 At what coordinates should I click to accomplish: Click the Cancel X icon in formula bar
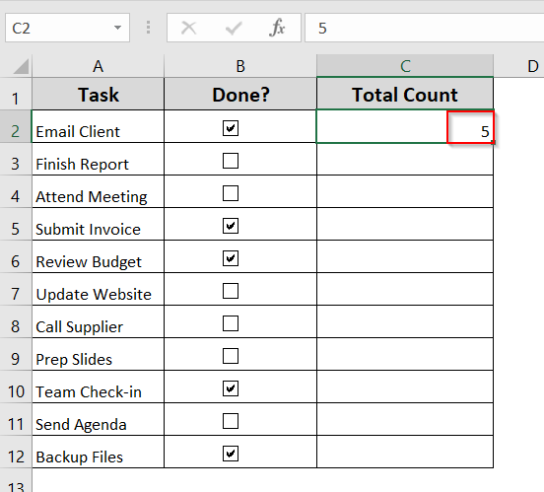(189, 28)
